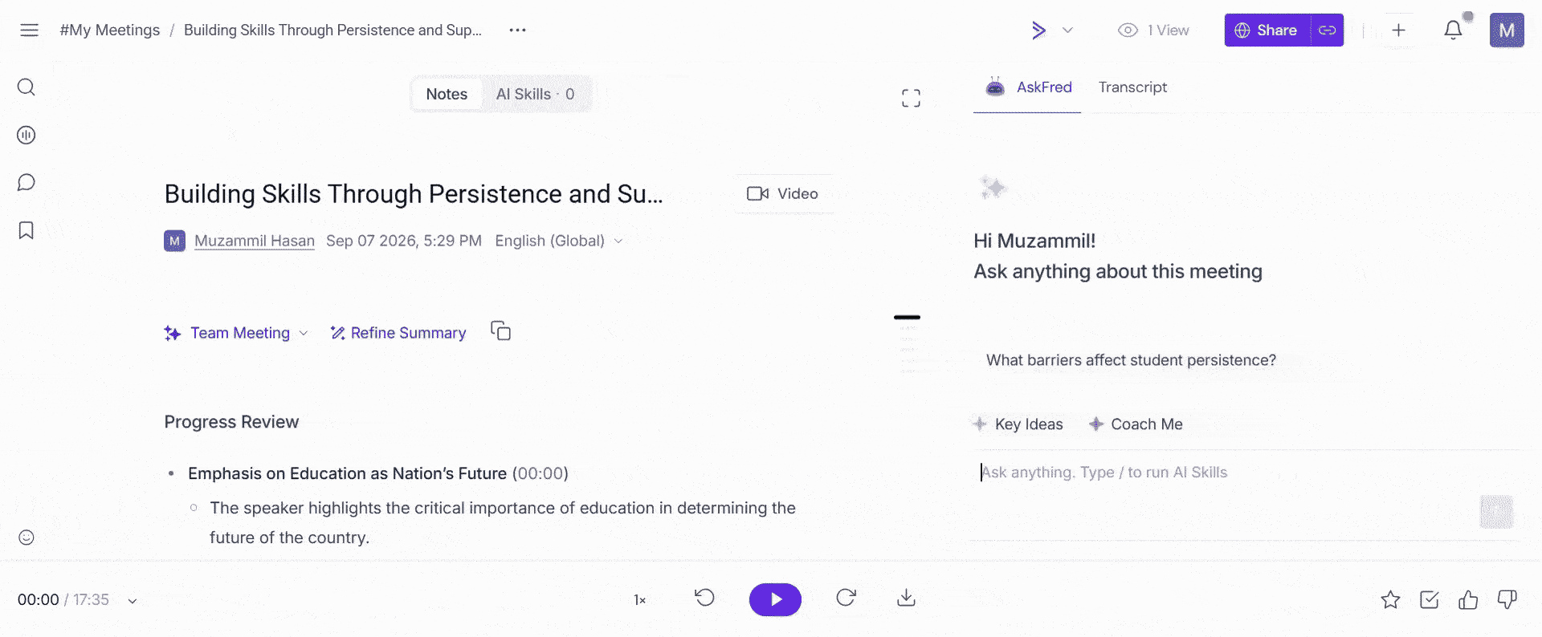
Task: Select the Coach Me suggestion
Action: 1136,424
